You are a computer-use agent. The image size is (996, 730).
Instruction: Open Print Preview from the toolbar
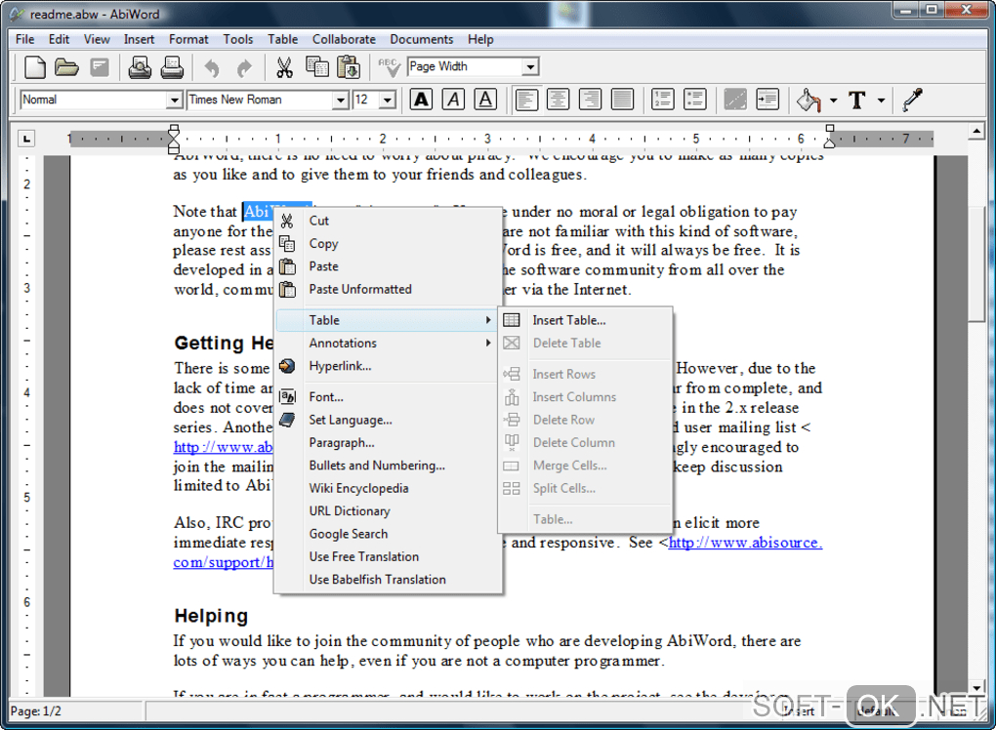[140, 67]
